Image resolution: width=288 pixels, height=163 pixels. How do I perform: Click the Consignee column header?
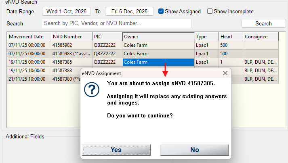tap(261, 37)
